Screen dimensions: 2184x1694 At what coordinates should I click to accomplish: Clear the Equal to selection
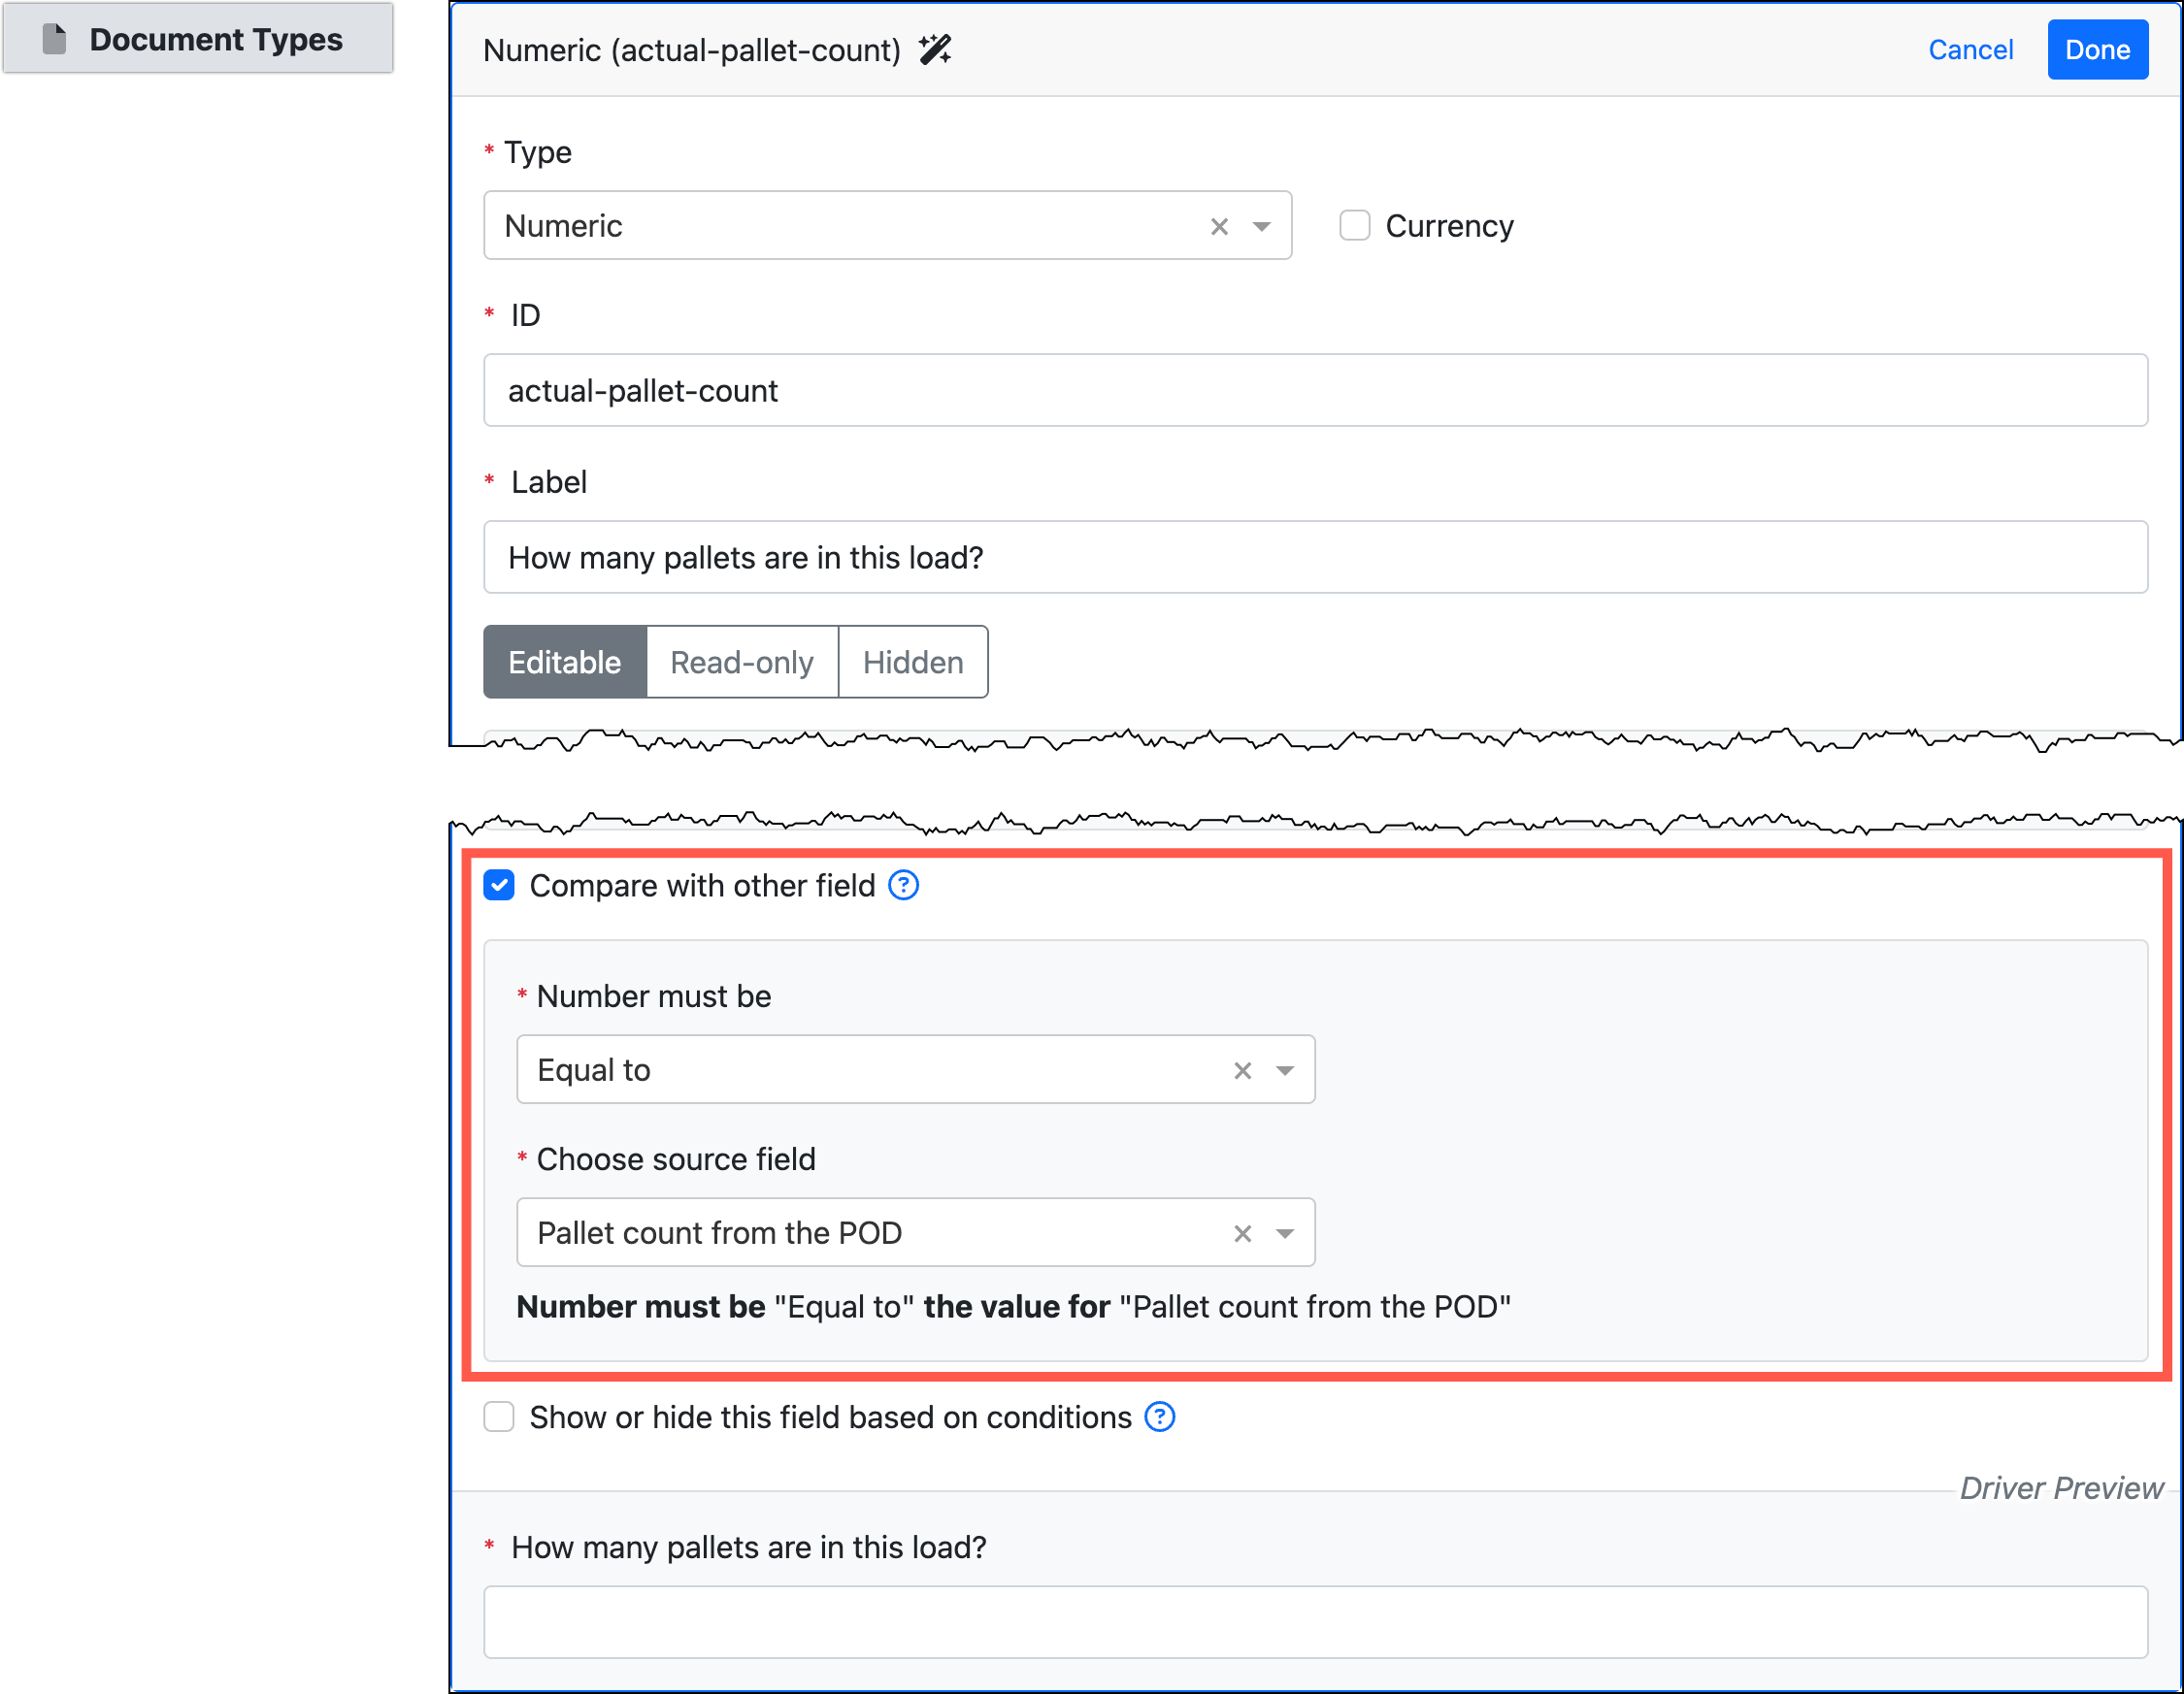tap(1242, 1071)
